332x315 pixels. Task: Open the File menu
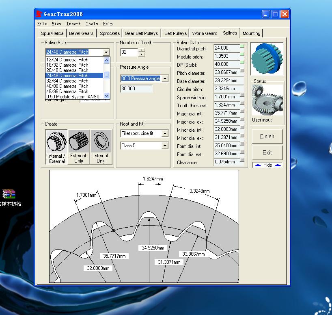pos(42,24)
